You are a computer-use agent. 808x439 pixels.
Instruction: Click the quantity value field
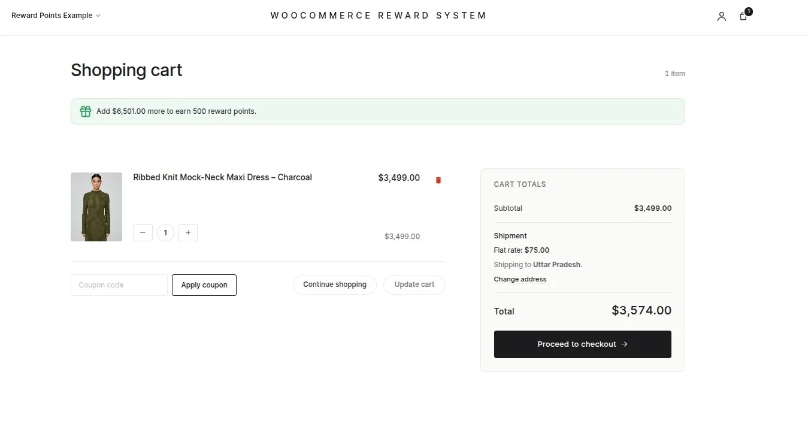[x=165, y=232]
